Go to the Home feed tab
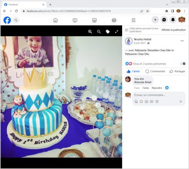This screenshot has width=189, height=169. [x=56, y=20]
